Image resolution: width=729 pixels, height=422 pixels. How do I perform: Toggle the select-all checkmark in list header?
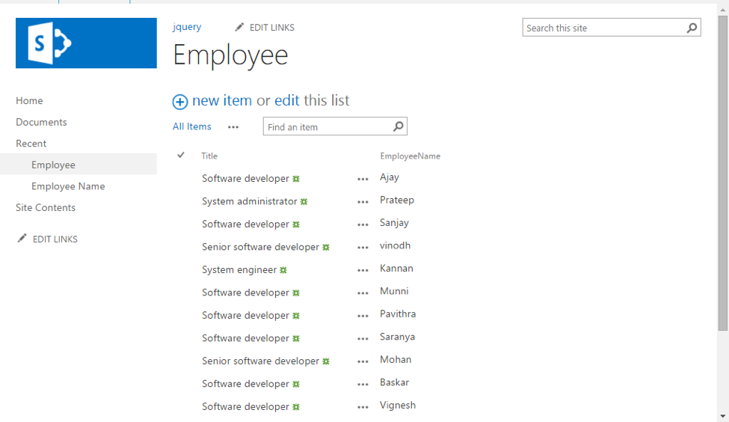click(181, 156)
